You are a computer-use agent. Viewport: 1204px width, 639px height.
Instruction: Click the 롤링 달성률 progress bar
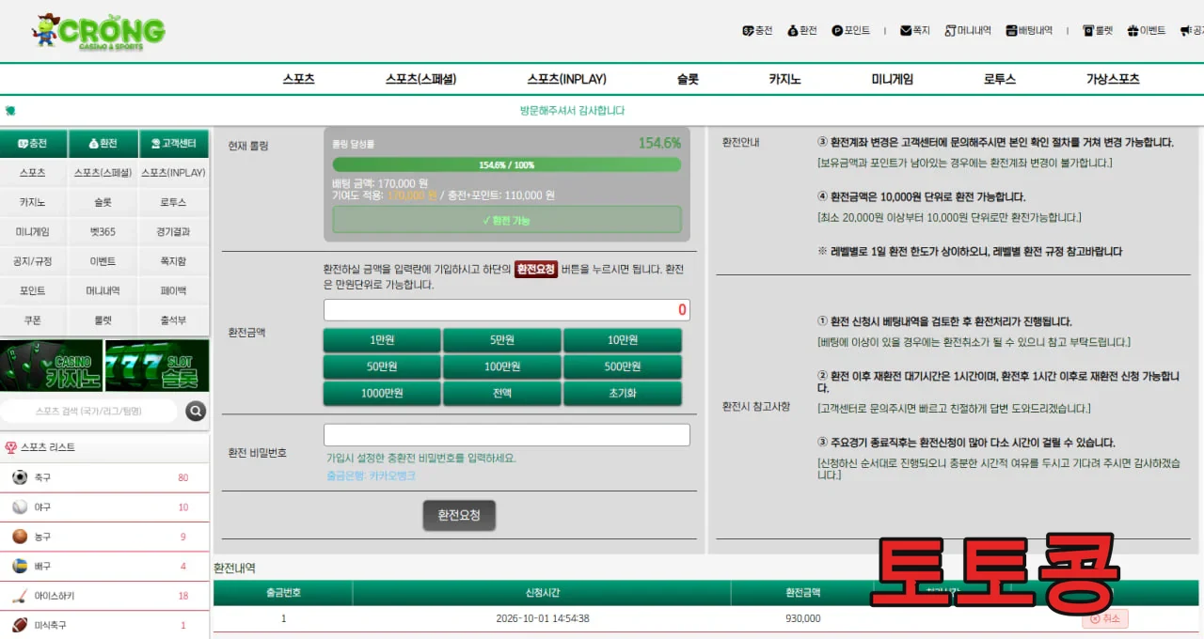tap(507, 164)
